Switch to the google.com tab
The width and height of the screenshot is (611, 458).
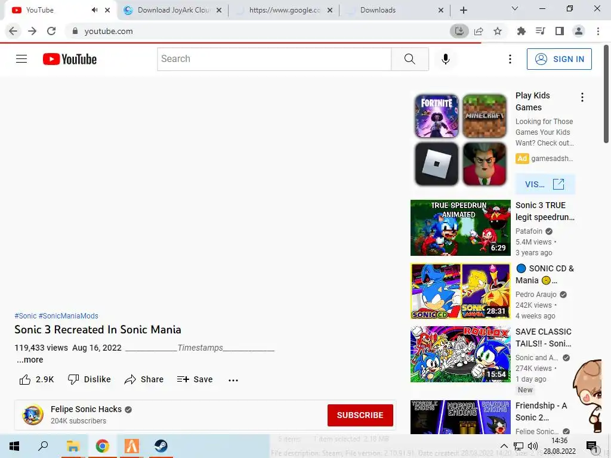pyautogui.click(x=284, y=10)
